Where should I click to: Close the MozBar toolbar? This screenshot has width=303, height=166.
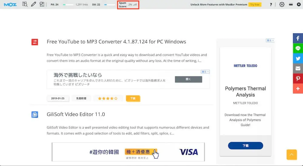[298, 4]
